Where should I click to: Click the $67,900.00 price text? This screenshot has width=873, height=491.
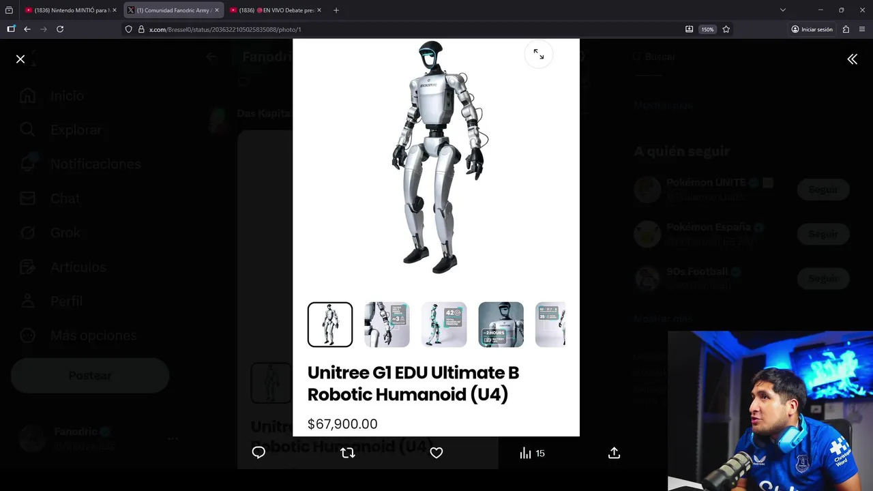[x=342, y=424]
